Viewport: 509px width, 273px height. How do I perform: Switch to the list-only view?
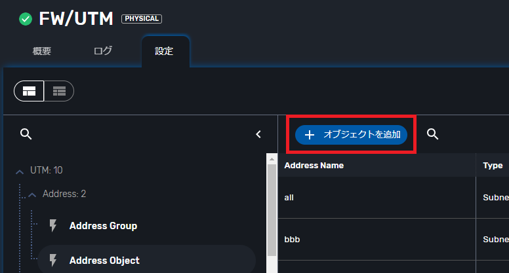[59, 91]
